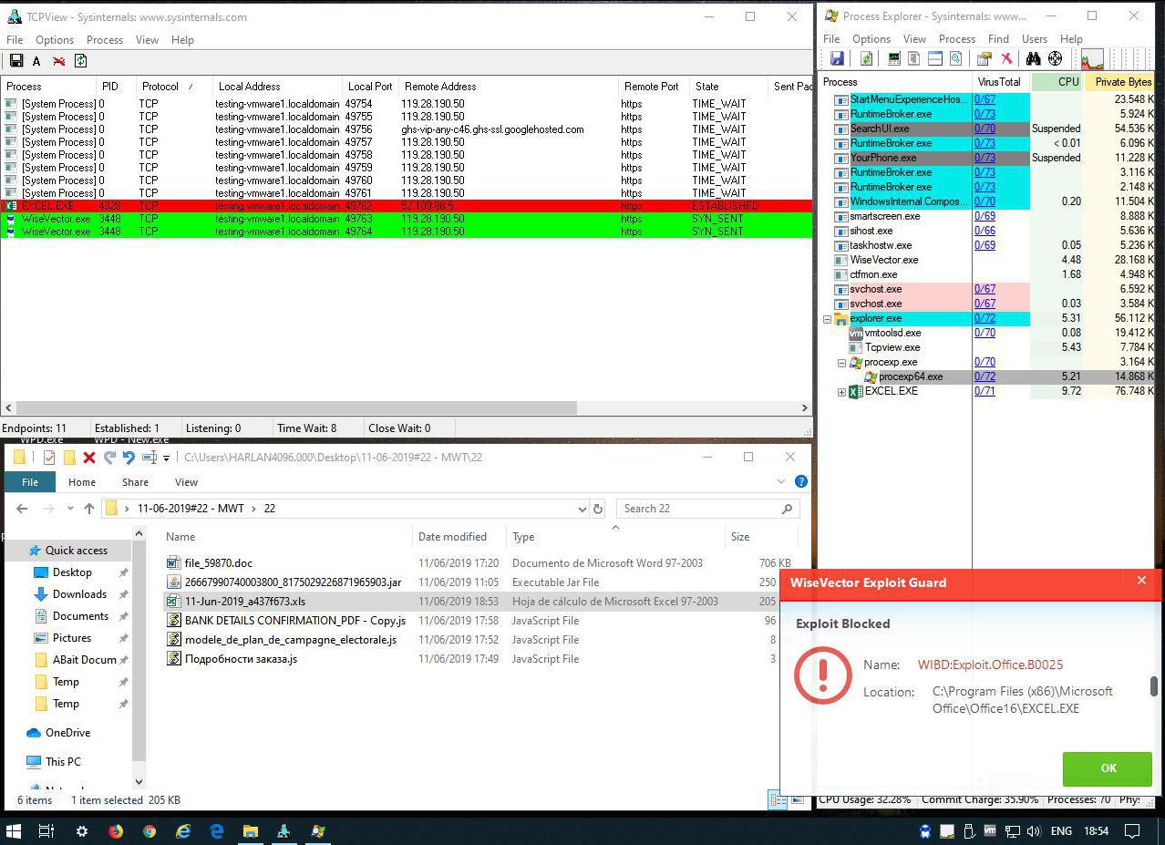
Task: Click the red Kill Process X icon
Action: pyautogui.click(x=1007, y=59)
